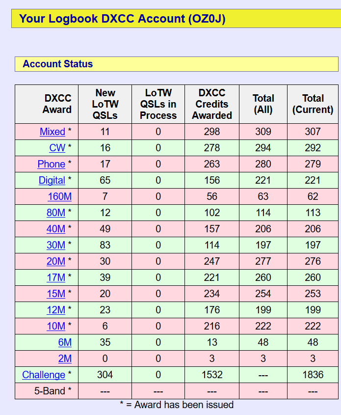Open the 12M band award link
Screen dimensions: 341x415
tap(56, 310)
